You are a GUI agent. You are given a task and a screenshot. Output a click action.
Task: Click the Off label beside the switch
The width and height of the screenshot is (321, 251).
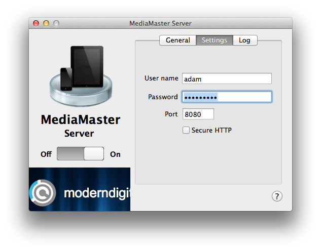click(x=46, y=154)
